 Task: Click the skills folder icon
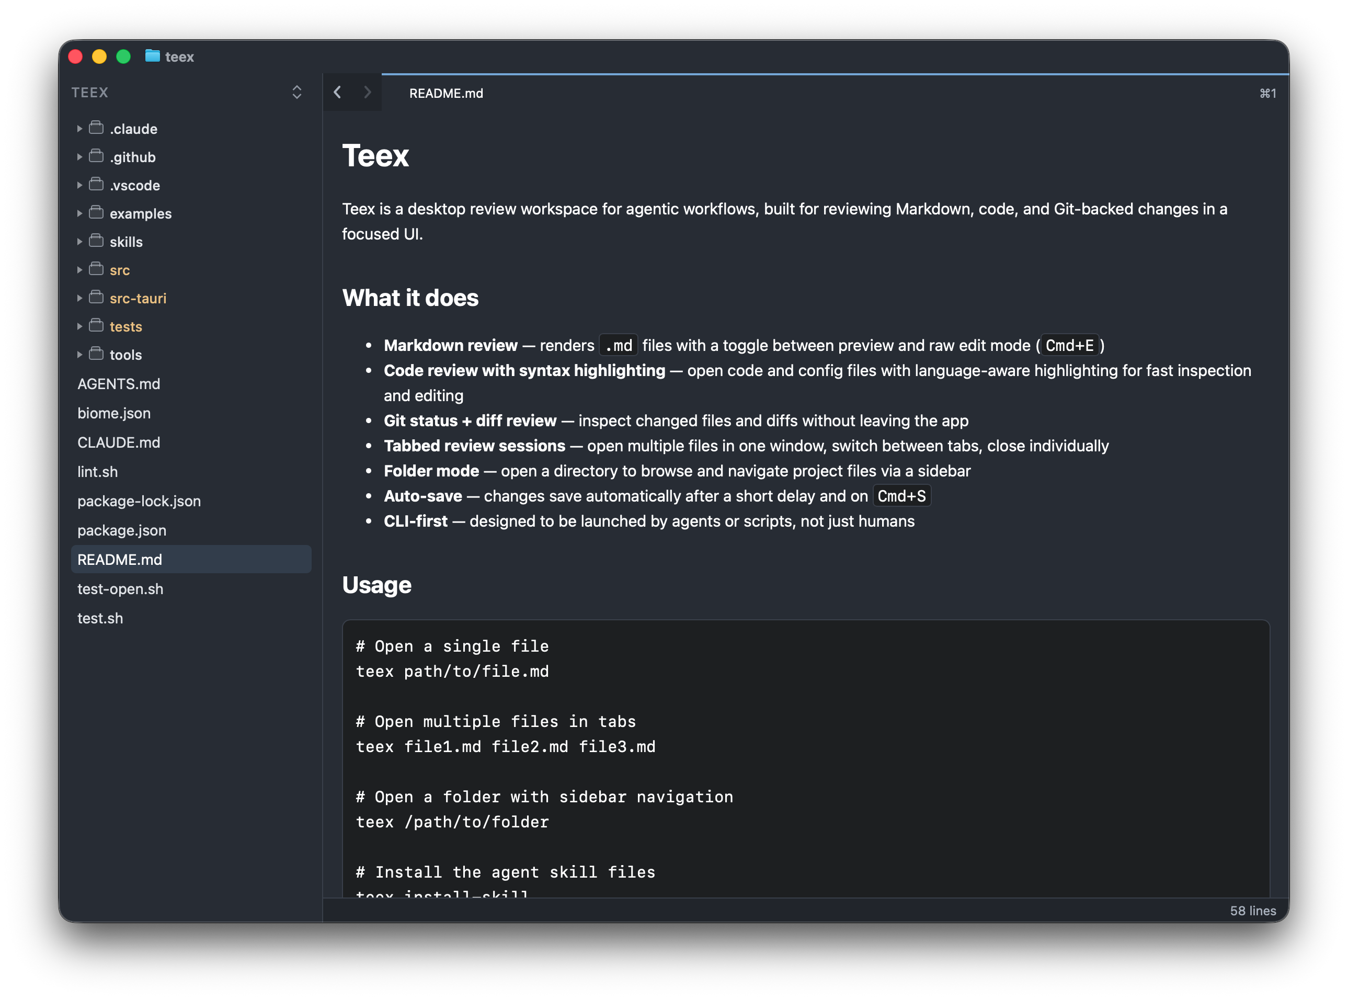pyautogui.click(x=96, y=241)
